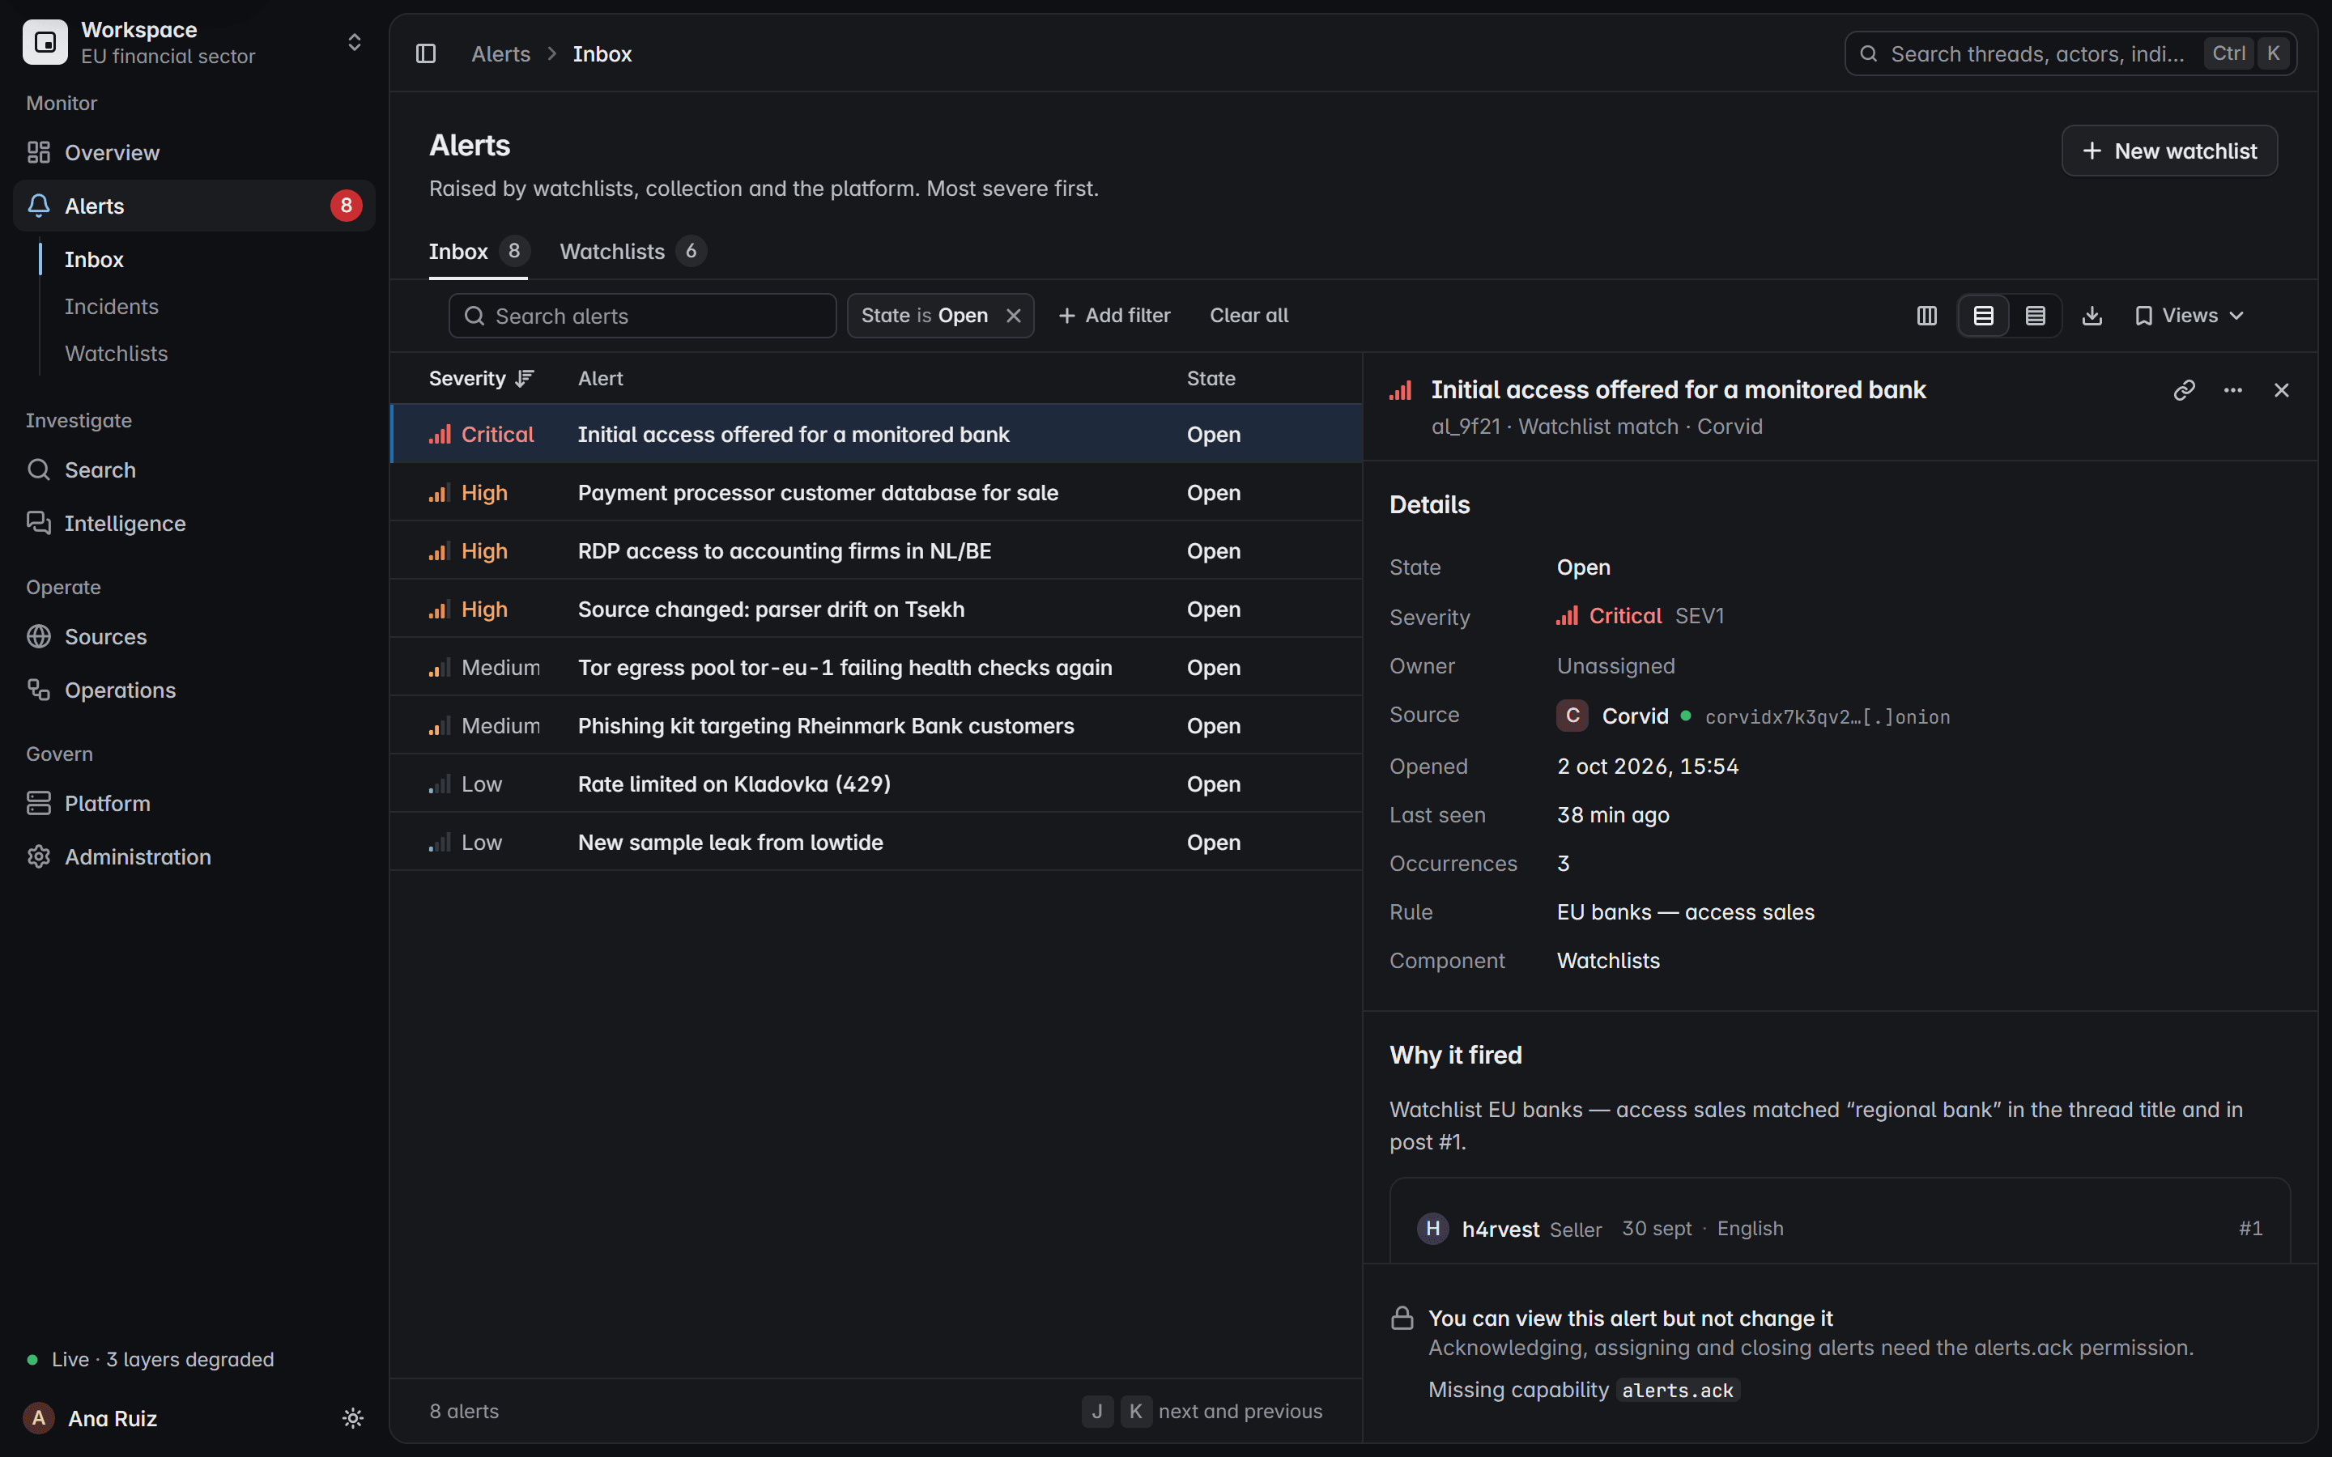The height and width of the screenshot is (1457, 2332).
Task: Click the workspace logo icon
Action: (45, 42)
